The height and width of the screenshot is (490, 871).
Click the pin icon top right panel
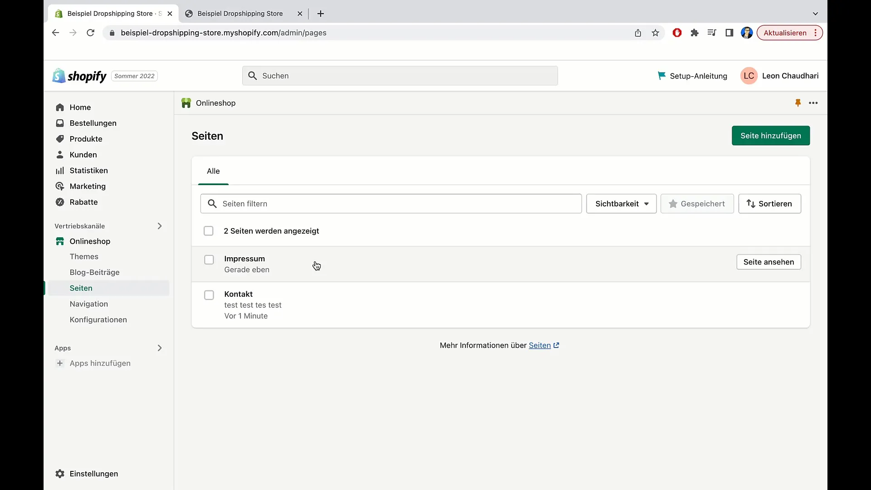798,103
